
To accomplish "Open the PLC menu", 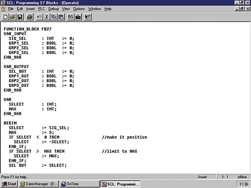I will point(41,9).
